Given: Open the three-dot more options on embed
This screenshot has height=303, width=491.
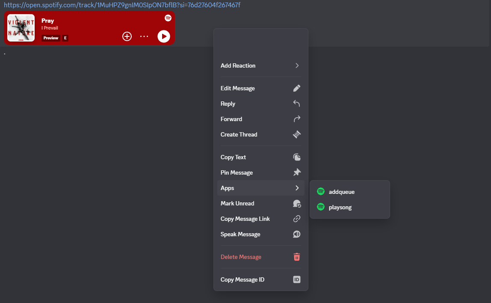Looking at the screenshot, I should [x=144, y=36].
